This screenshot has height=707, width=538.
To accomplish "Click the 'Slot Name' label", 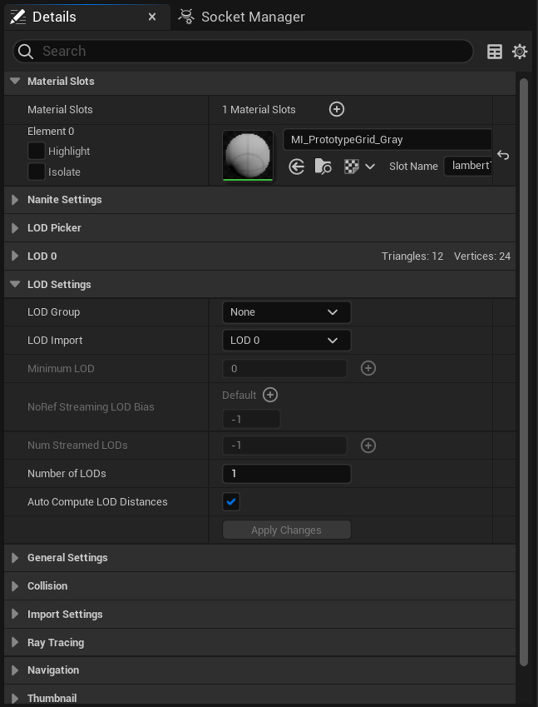I will click(413, 166).
